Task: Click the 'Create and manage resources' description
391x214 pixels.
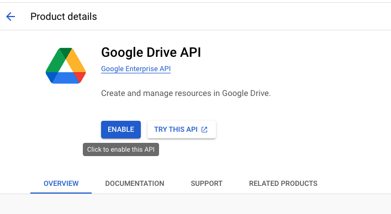Action: (x=186, y=93)
